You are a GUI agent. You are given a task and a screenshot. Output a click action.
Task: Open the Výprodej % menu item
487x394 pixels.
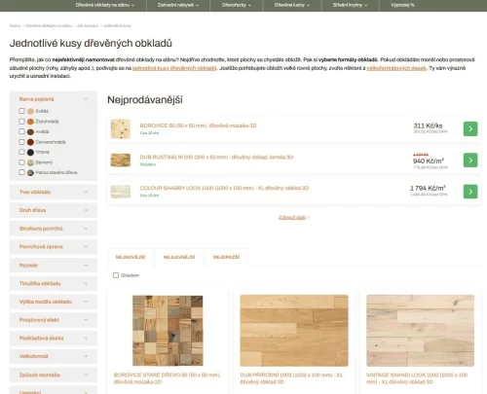pos(402,5)
